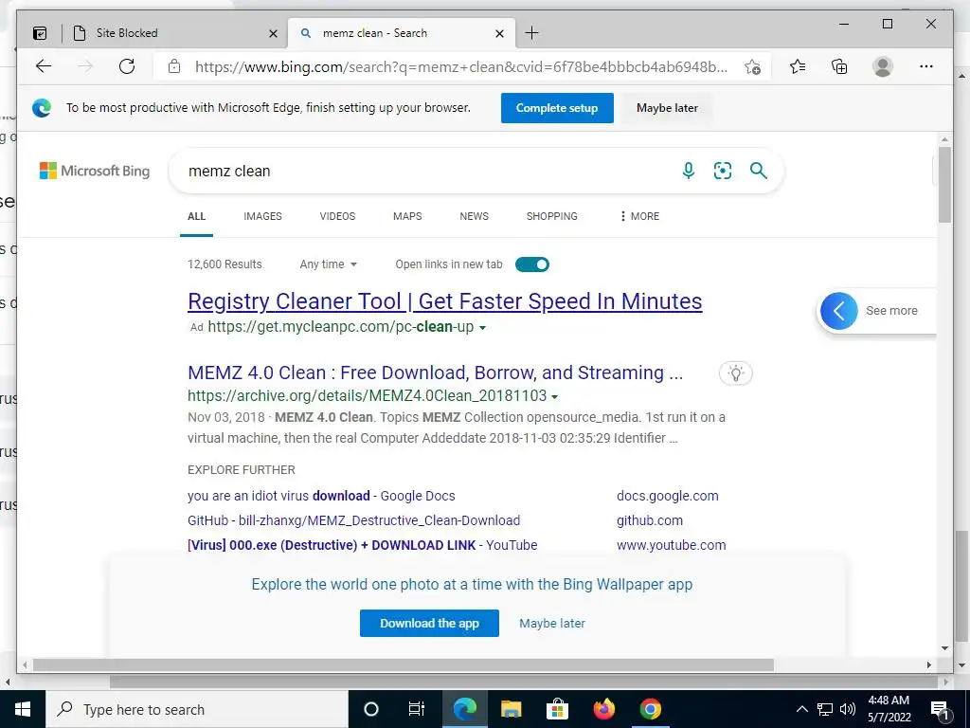Click the lightbulb insights icon beside MEMZ result
Image resolution: width=970 pixels, height=728 pixels.
coord(735,373)
